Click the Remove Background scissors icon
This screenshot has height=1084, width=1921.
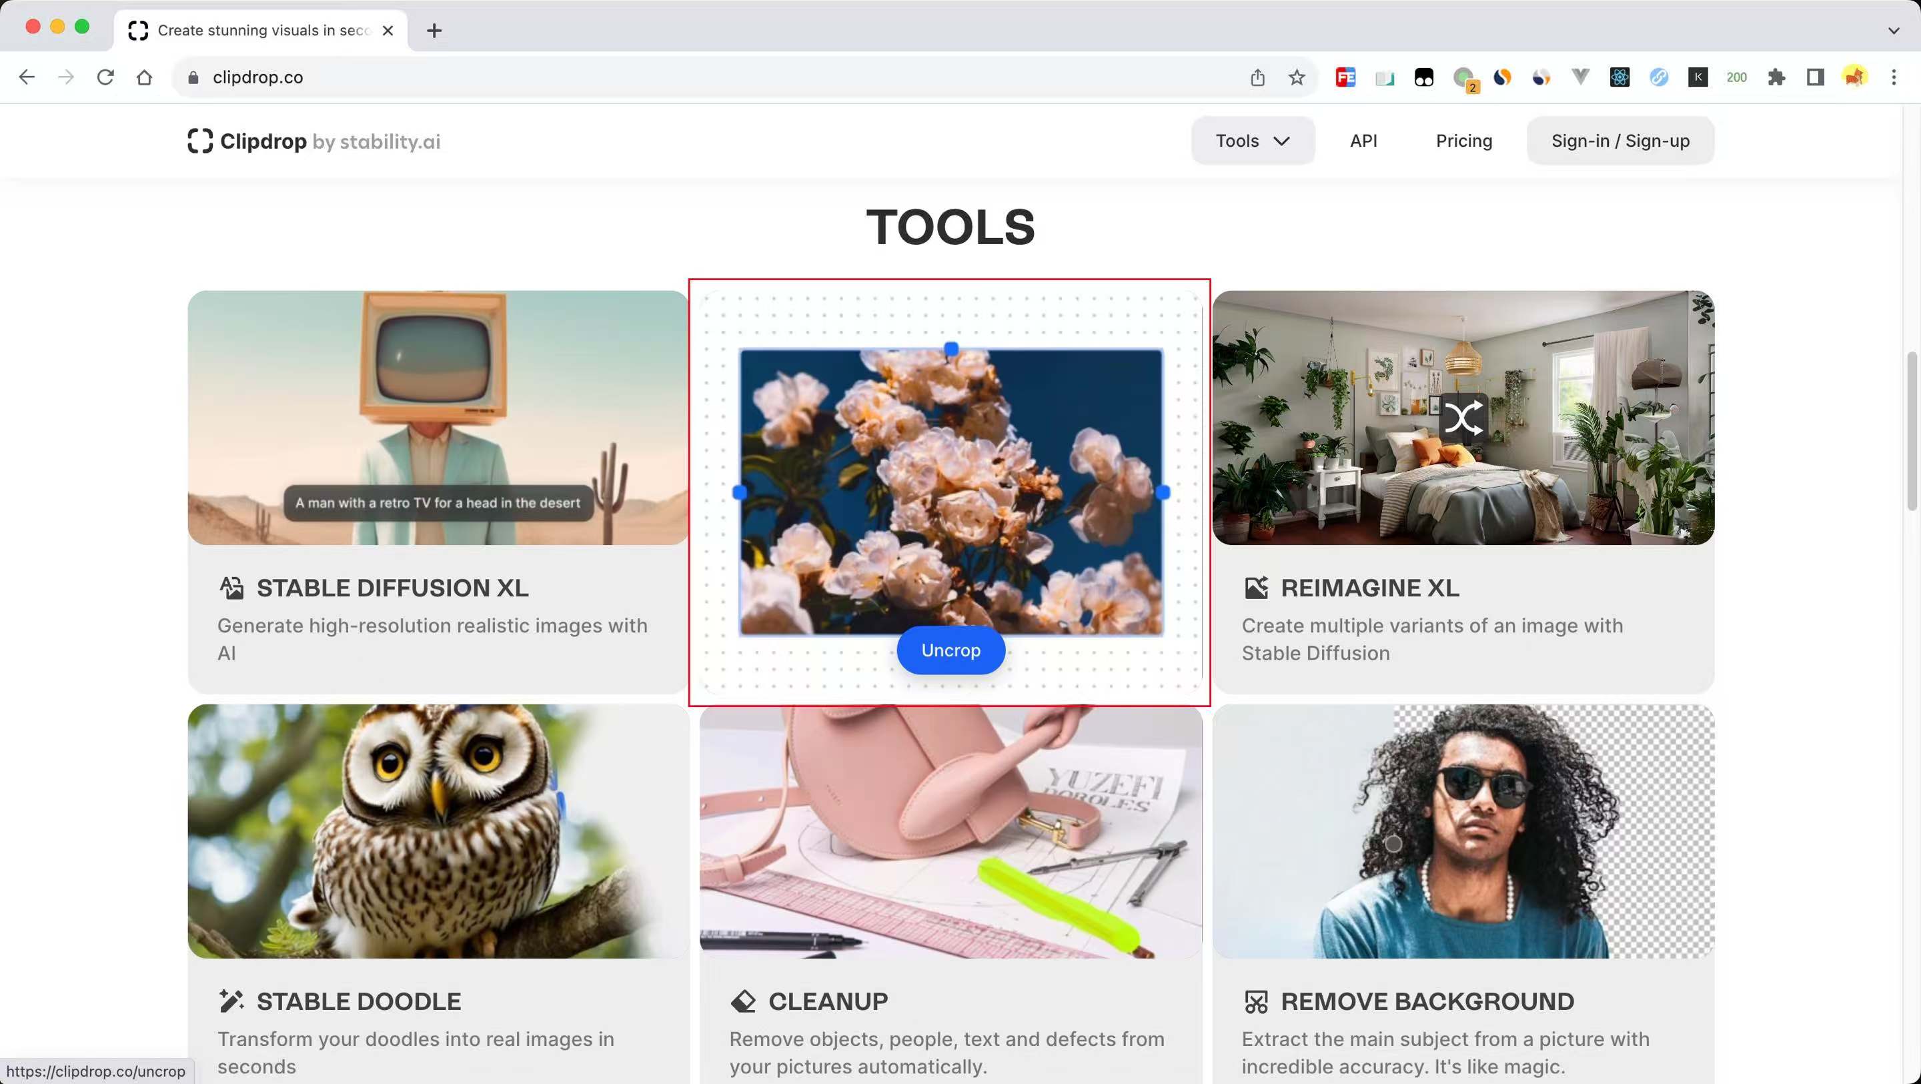(1256, 1001)
